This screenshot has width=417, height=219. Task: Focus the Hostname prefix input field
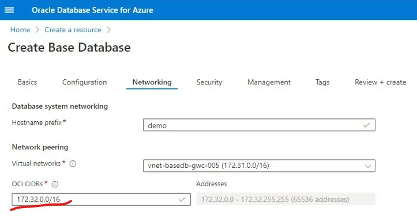[259, 125]
